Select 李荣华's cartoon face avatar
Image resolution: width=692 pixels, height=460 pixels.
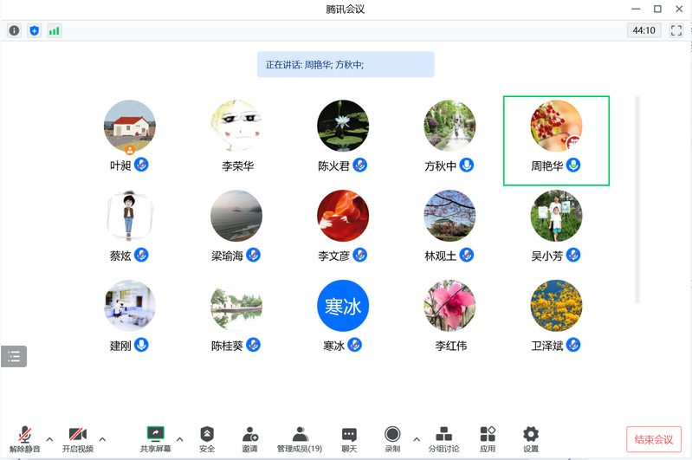236,126
